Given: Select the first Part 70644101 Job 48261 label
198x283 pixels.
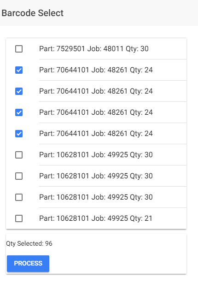Looking at the screenshot, I should pos(96,70).
